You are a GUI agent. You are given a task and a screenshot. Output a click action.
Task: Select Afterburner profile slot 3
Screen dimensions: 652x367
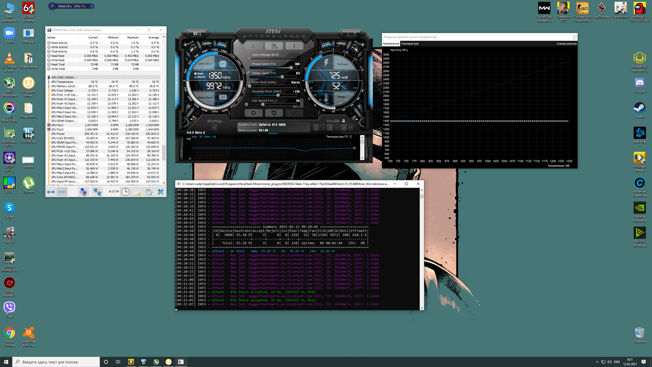coord(330,127)
